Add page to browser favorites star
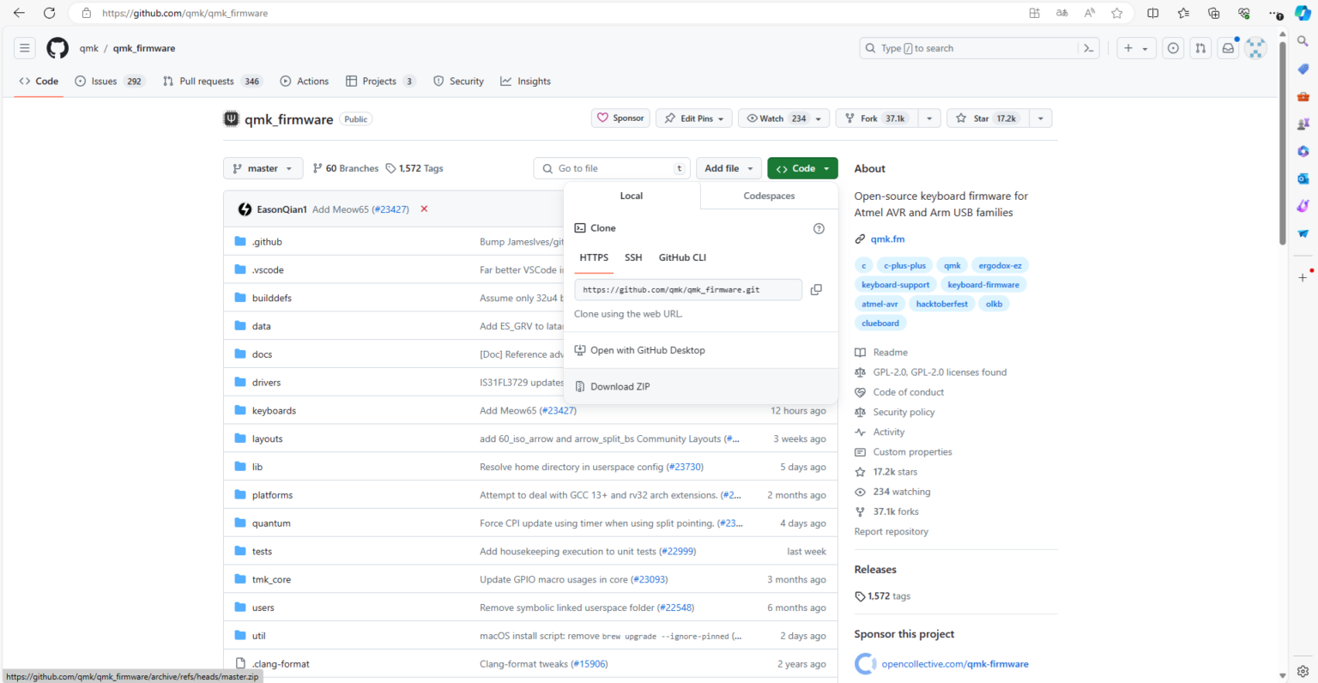 coord(1116,13)
